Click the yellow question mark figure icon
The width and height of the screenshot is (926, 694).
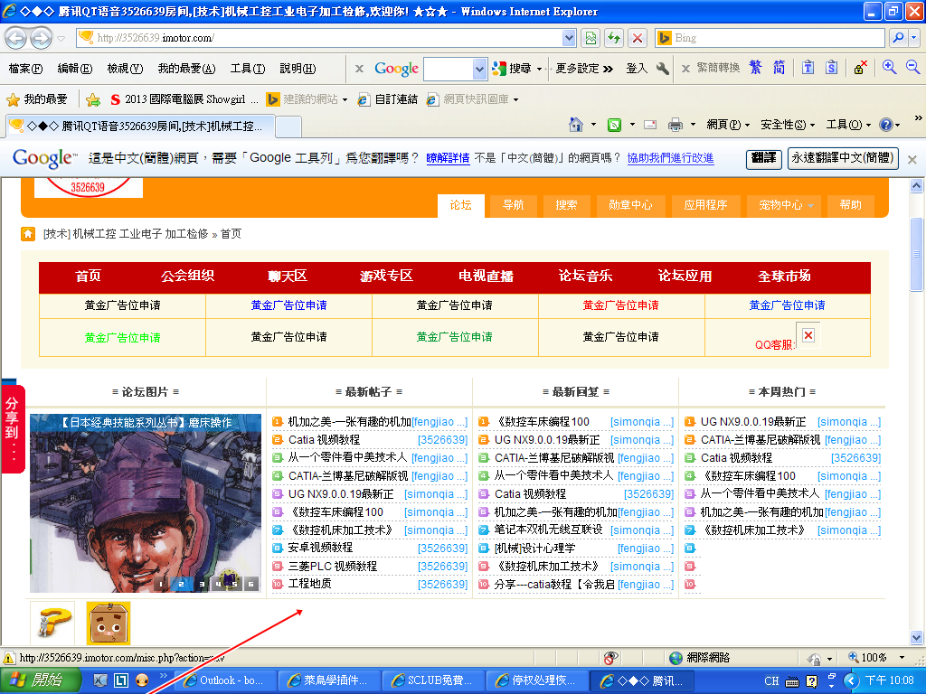[52, 624]
